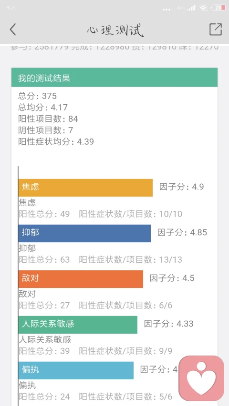Select the light blue 偏执 bar
Screen dimensions: 229x406
76,370
